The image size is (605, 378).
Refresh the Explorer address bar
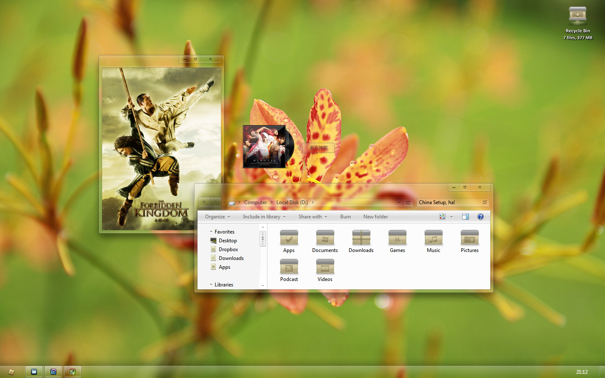(x=408, y=202)
